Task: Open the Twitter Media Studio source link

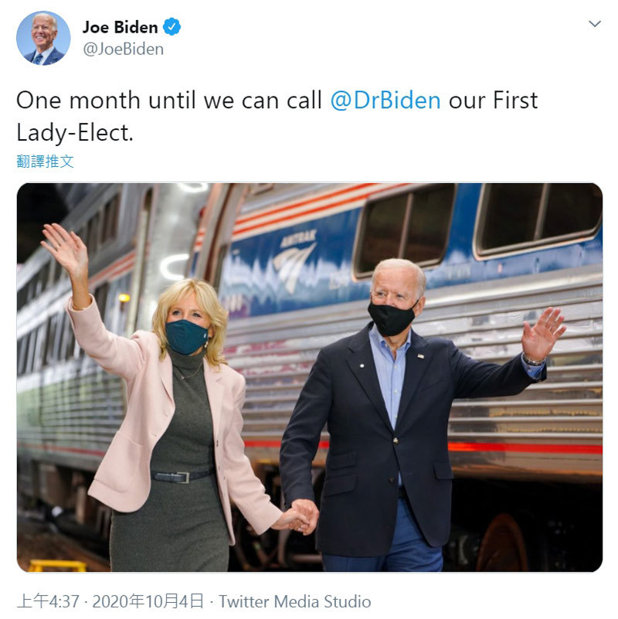Action: tap(295, 602)
